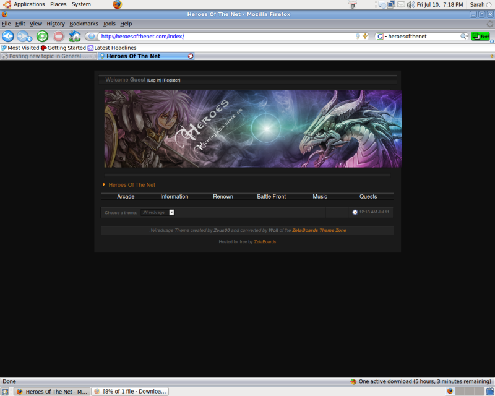Open the Battle Front navigation link
Image resolution: width=495 pixels, height=396 pixels.
point(271,196)
